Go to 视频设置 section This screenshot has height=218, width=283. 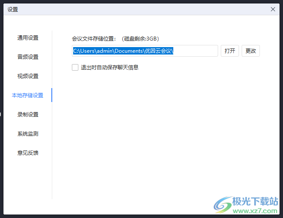tap(28, 76)
